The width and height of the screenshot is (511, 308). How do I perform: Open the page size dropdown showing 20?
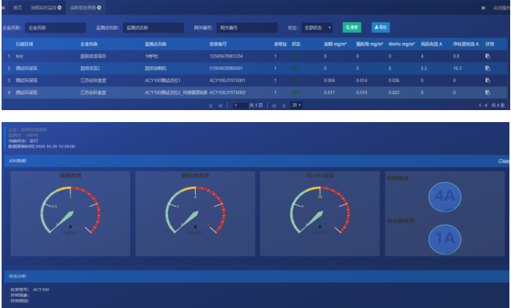click(296, 105)
